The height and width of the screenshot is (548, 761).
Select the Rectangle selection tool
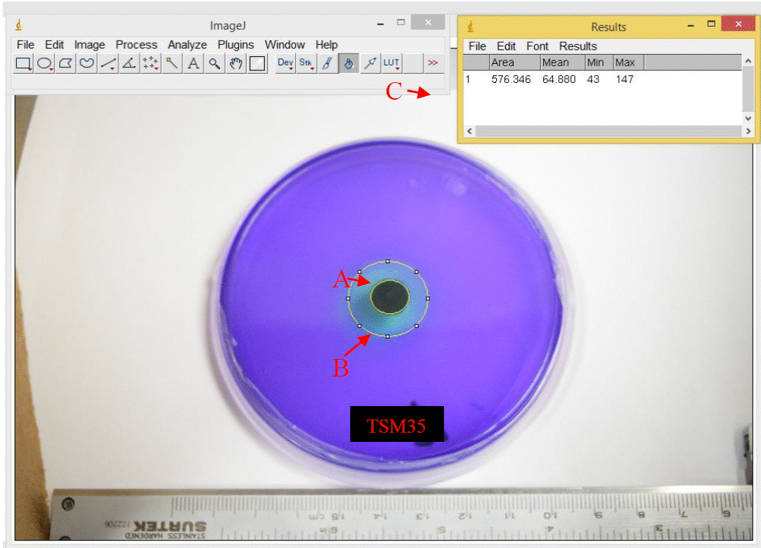(23, 63)
